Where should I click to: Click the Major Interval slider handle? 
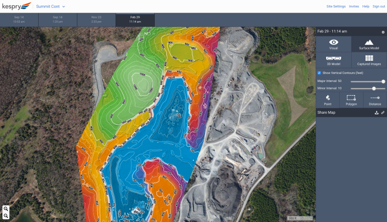[383, 81]
